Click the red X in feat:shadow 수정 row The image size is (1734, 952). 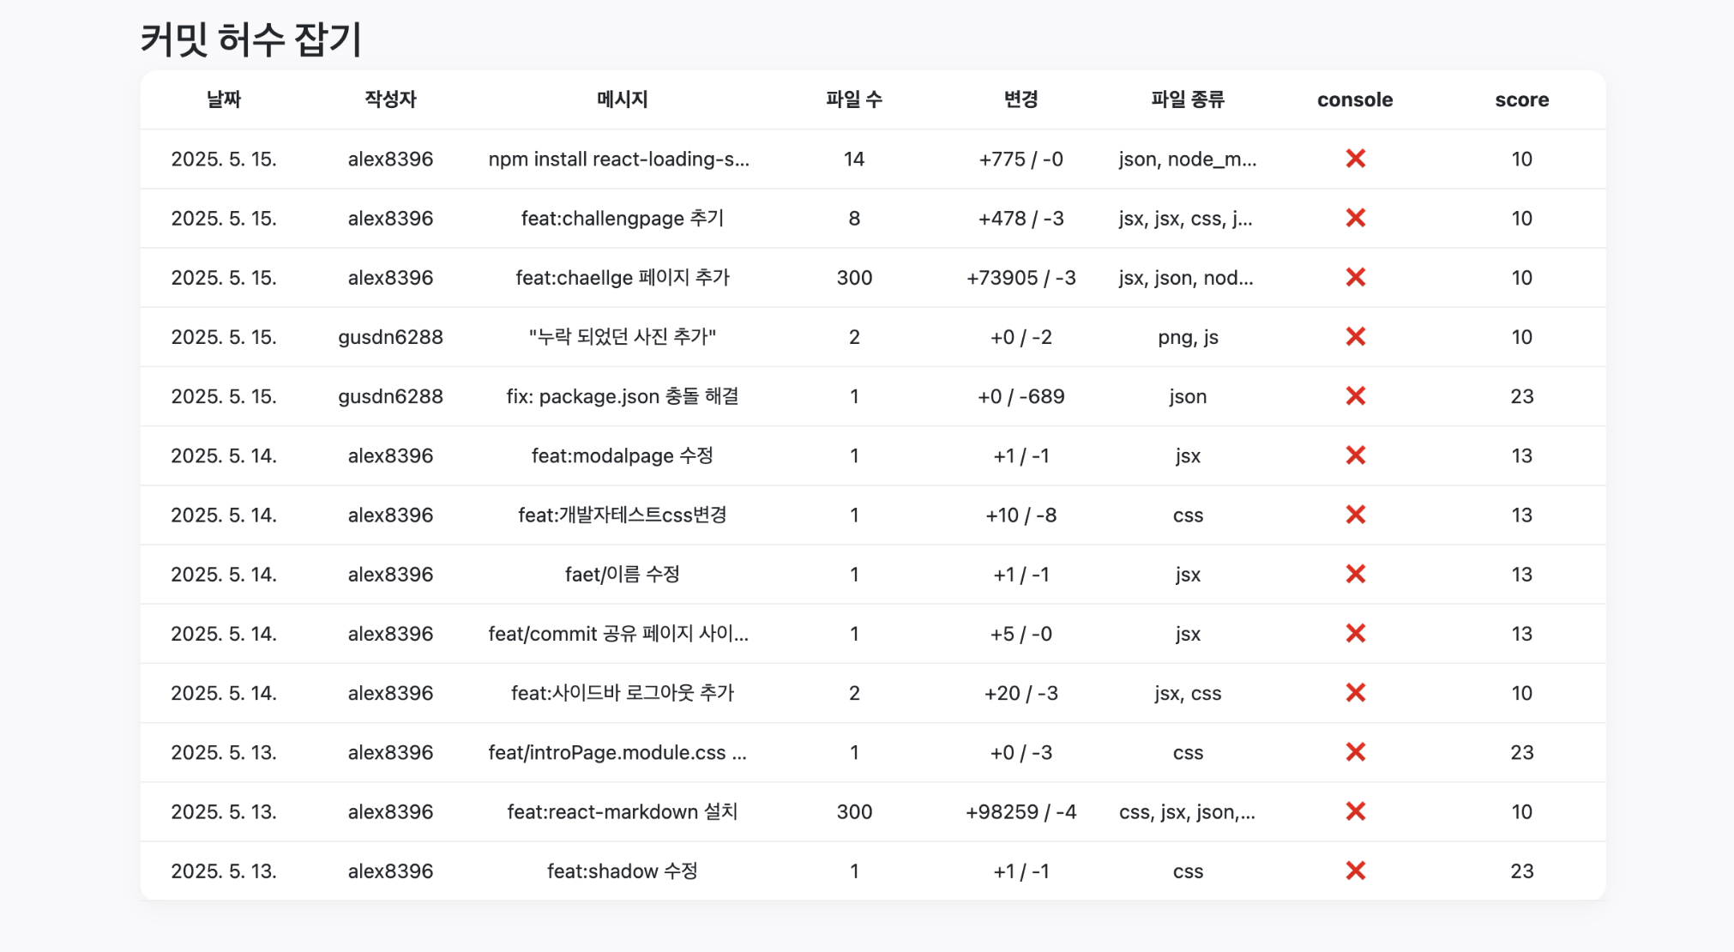[1355, 871]
